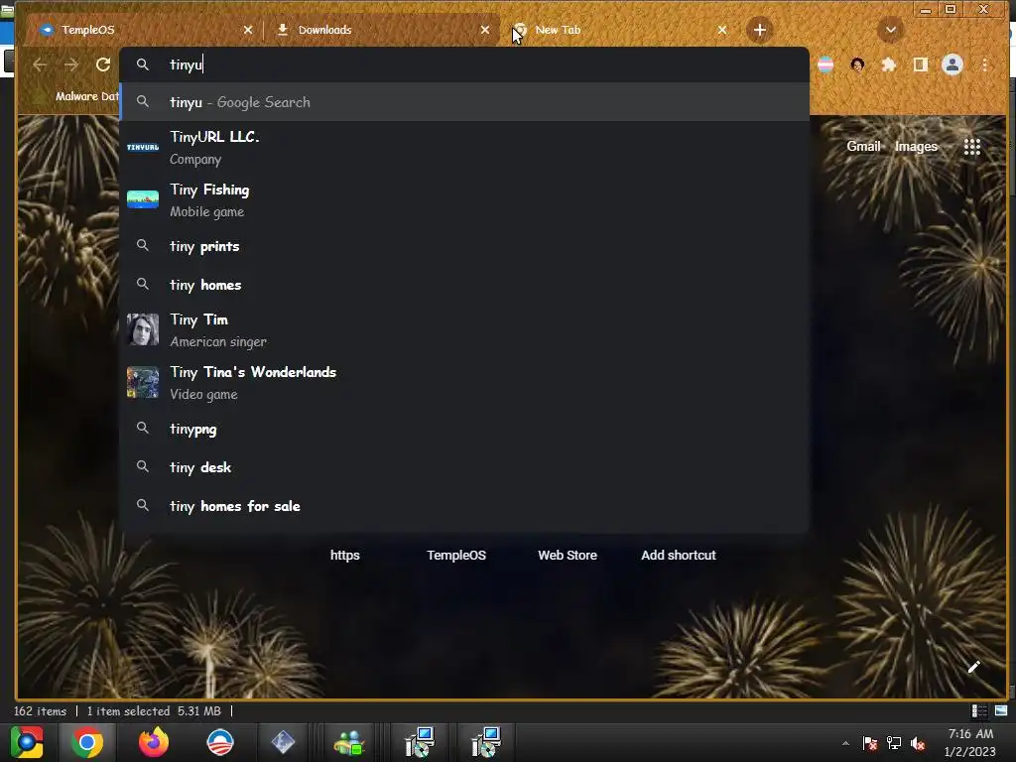Open the Malware Dat bookmark
The width and height of the screenshot is (1016, 762).
click(x=86, y=96)
